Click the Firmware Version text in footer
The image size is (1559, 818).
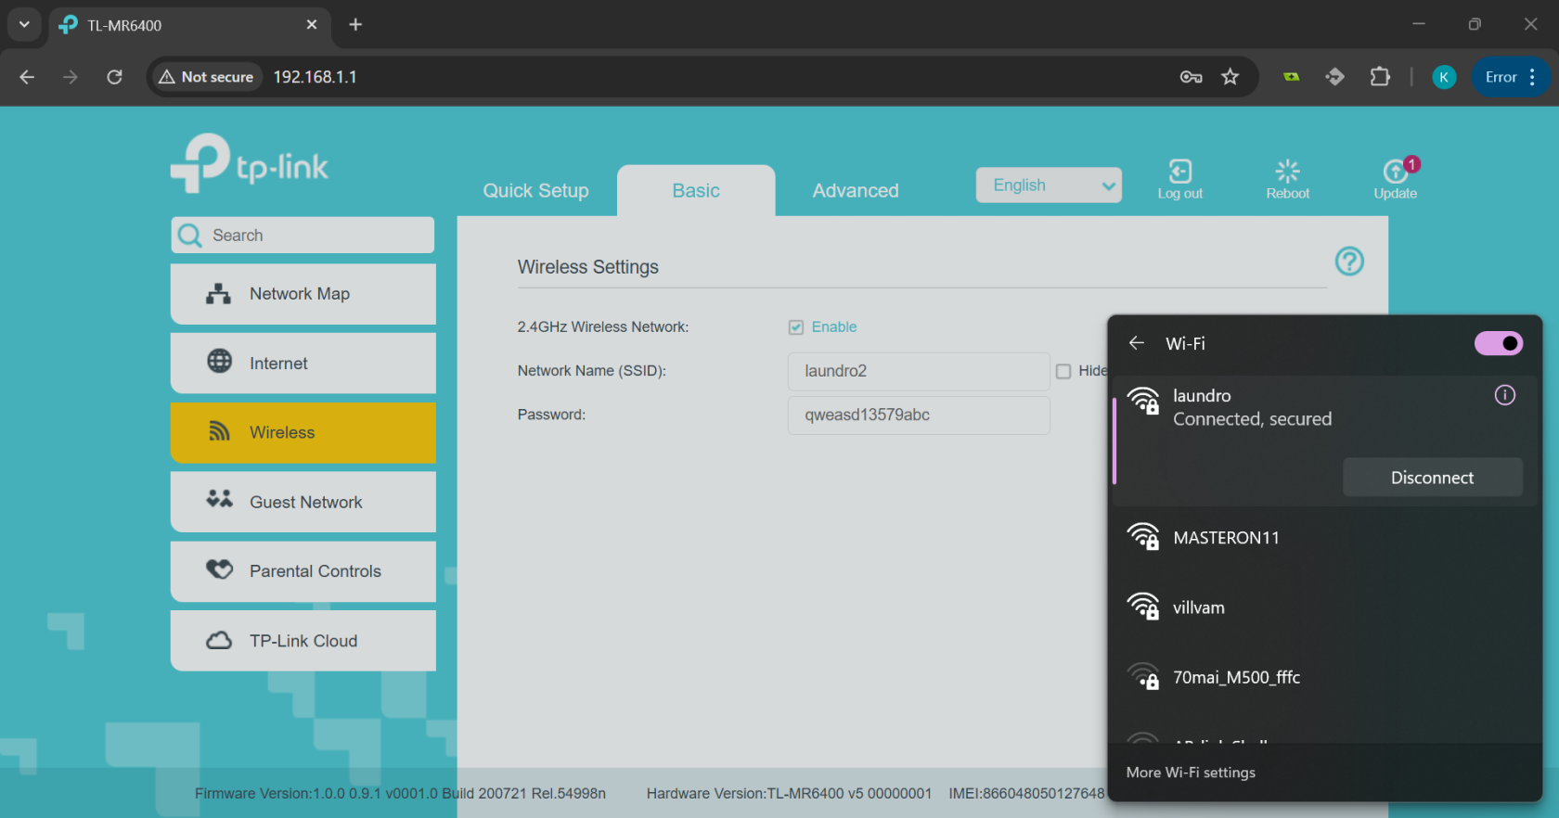tap(400, 794)
